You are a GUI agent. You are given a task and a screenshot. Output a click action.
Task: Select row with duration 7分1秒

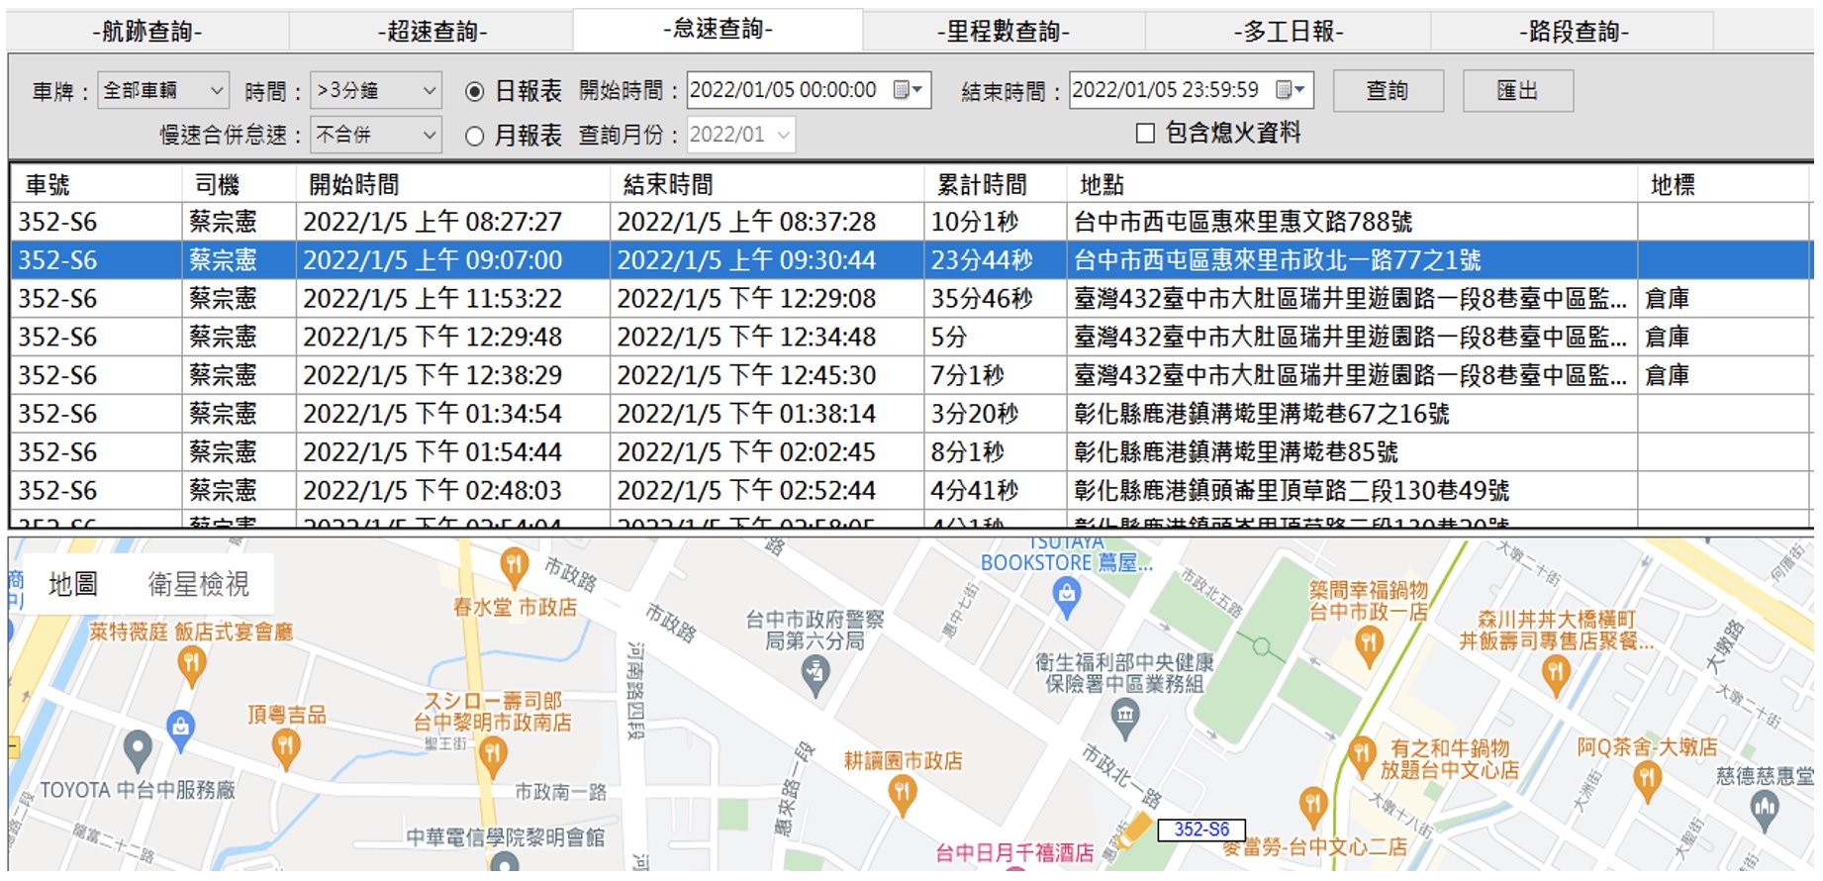click(x=911, y=376)
